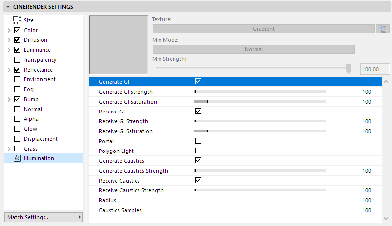Select the Generate GI row label
The width and height of the screenshot is (392, 226).
[x=114, y=82]
